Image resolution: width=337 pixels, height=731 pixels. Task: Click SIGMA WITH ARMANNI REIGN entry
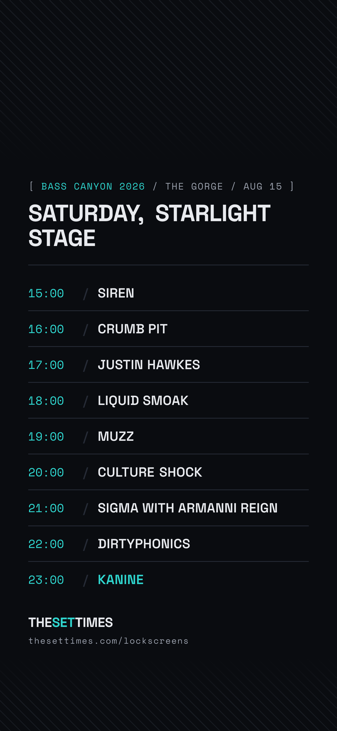click(188, 508)
